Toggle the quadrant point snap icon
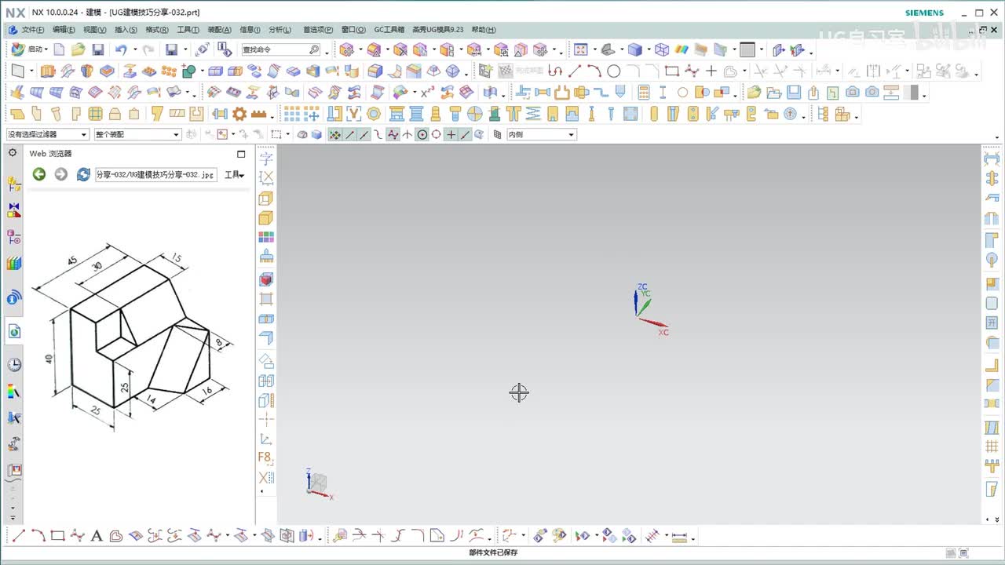1005x565 pixels. point(437,135)
